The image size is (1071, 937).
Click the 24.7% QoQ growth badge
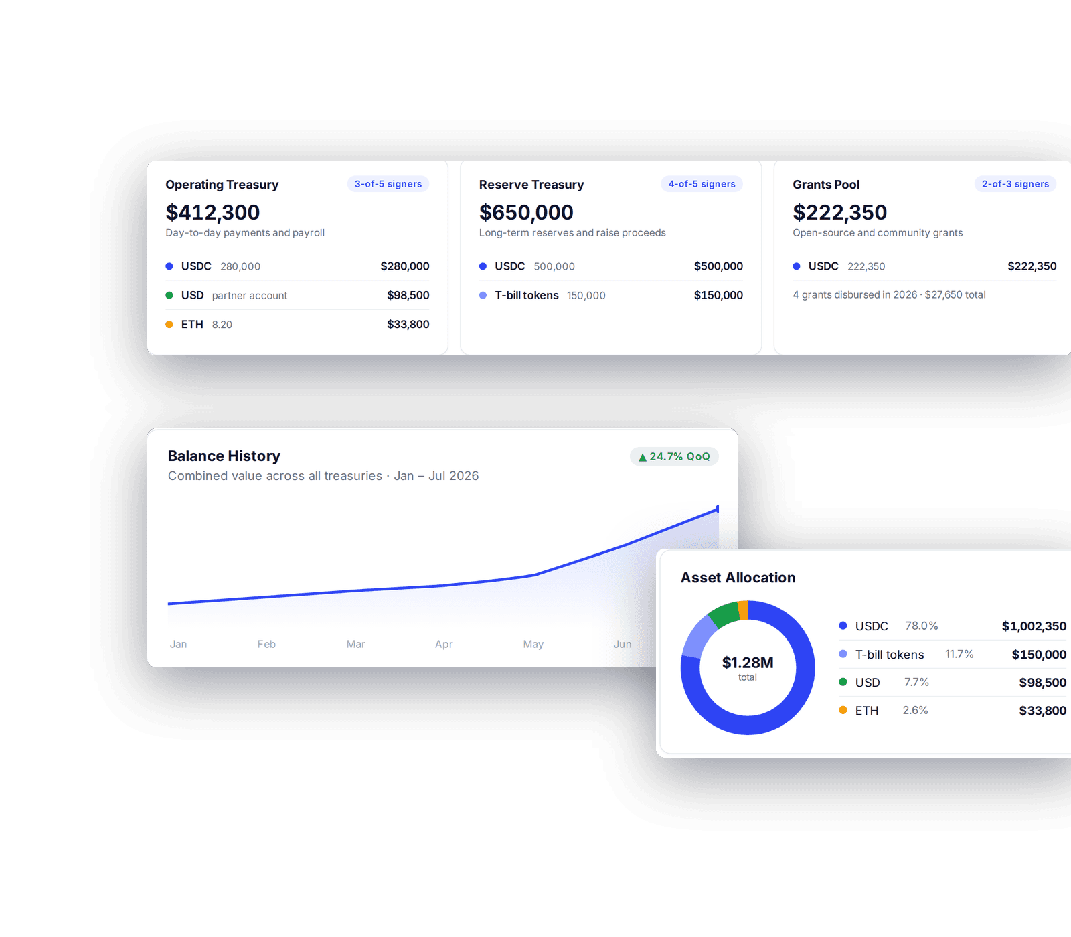click(x=674, y=456)
